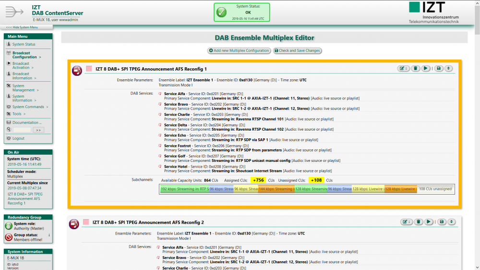Click the red speaker icon of AFS Reconfig 1
Screen dimensions: 480x270
tap(77, 71)
